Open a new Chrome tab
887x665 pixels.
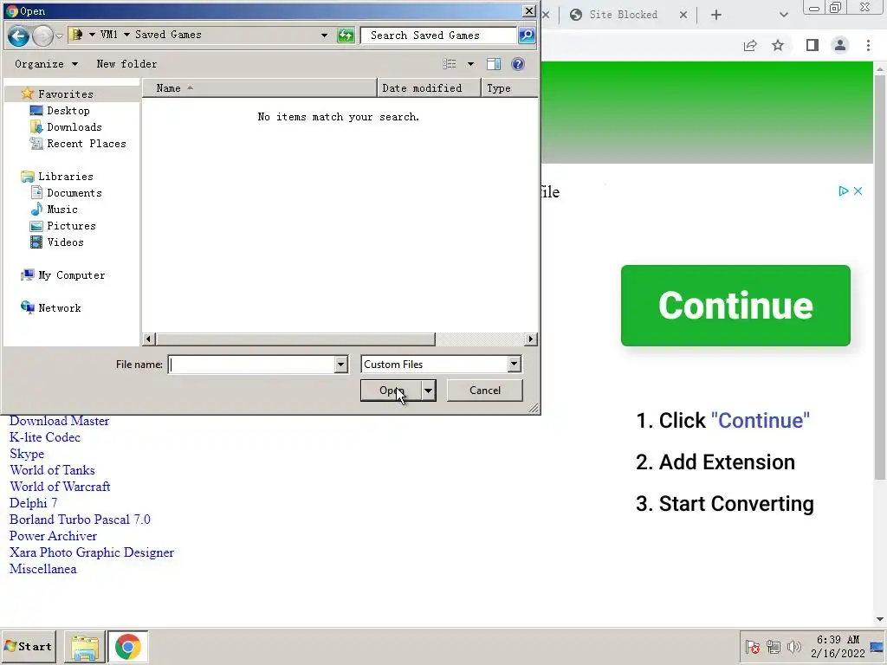coord(716,15)
